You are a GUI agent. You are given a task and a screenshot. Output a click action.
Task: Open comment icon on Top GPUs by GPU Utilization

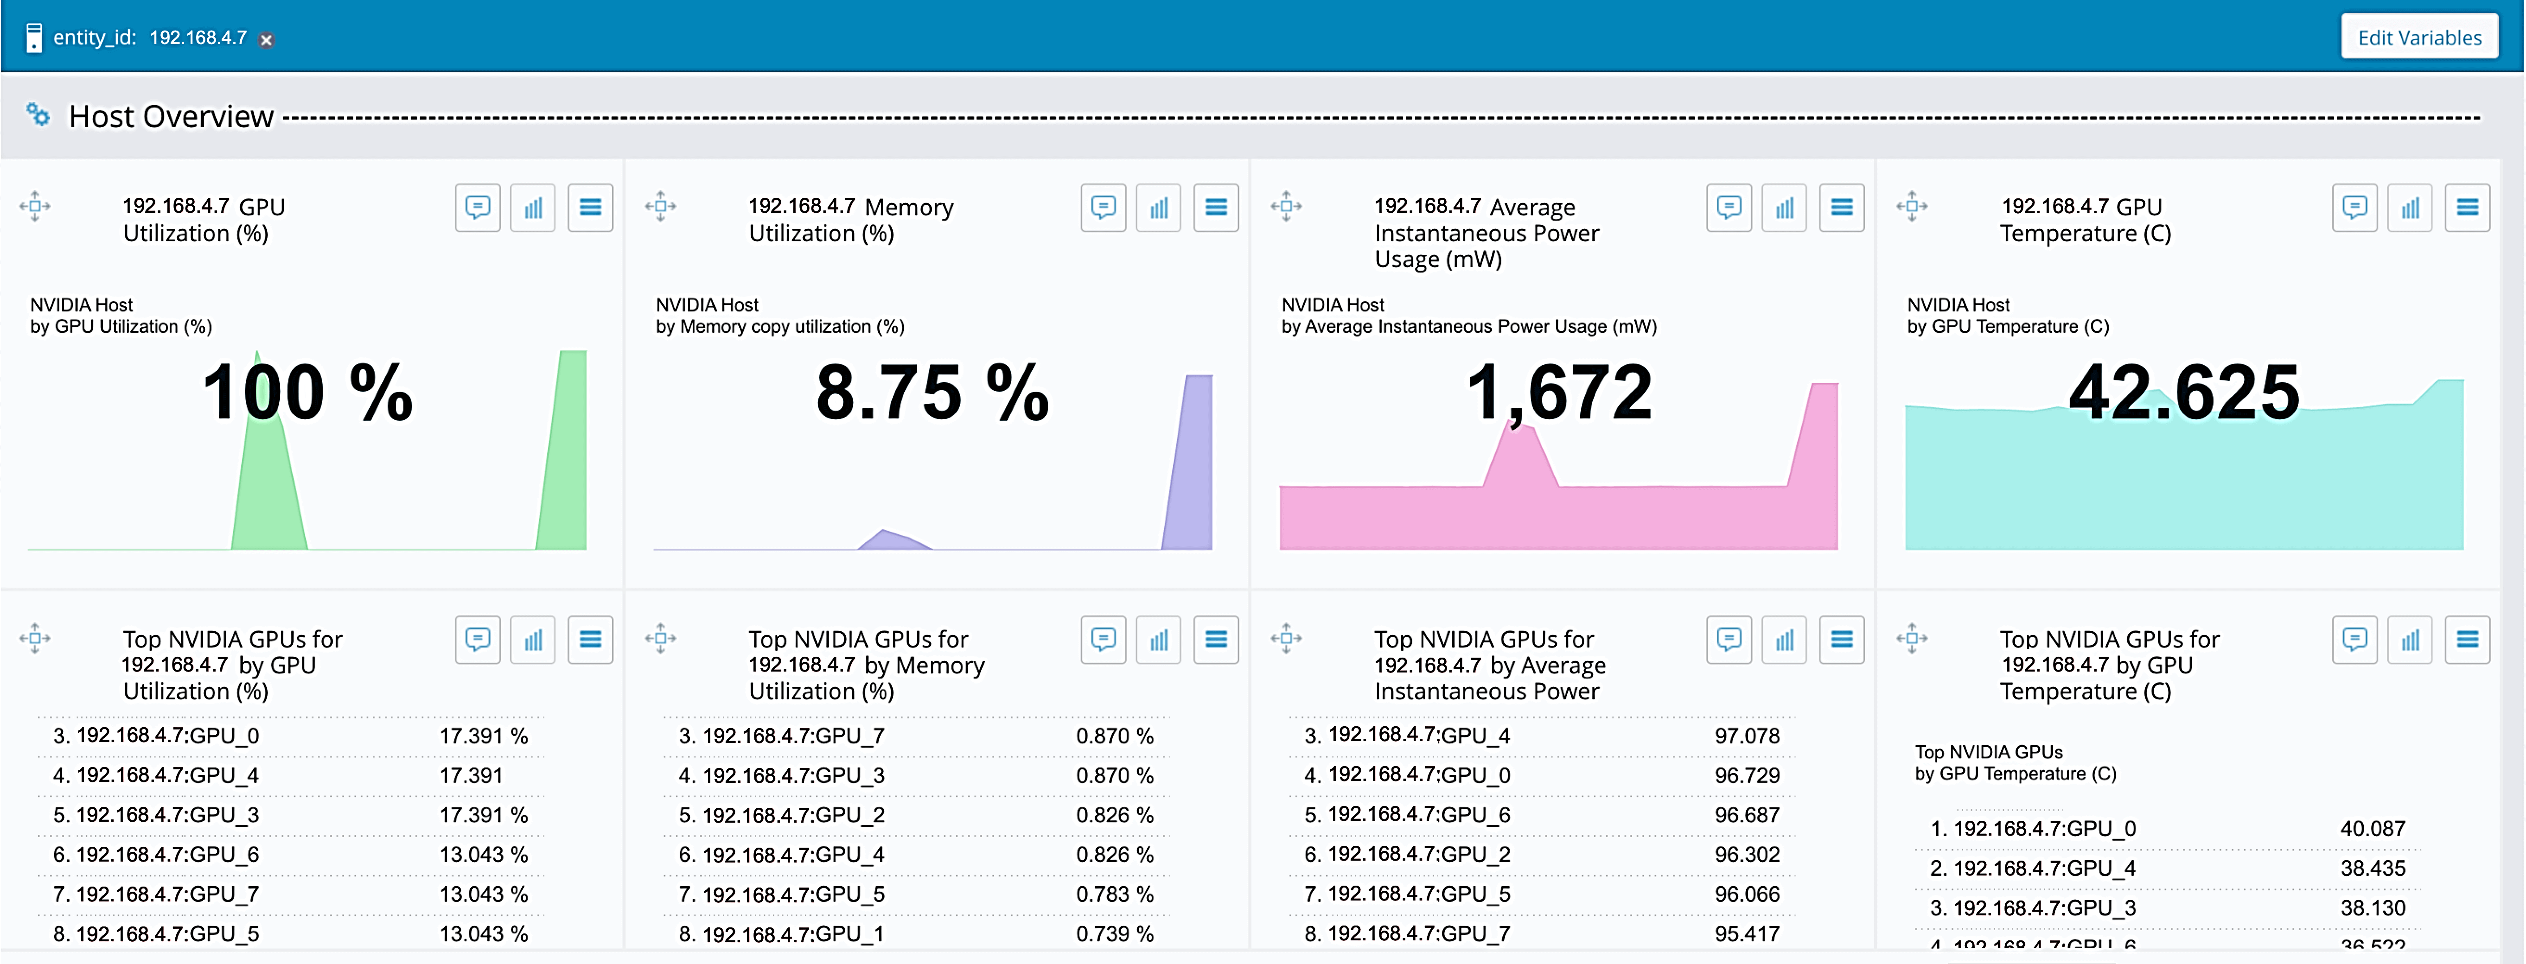tap(478, 641)
